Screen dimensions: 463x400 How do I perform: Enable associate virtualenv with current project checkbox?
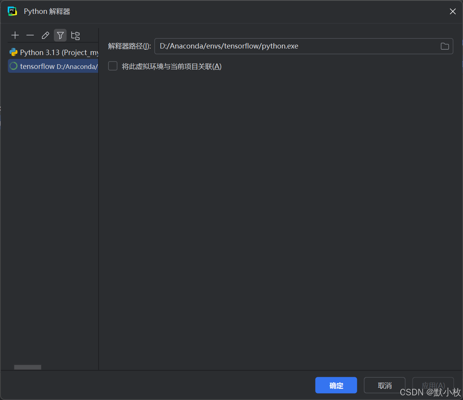click(113, 66)
